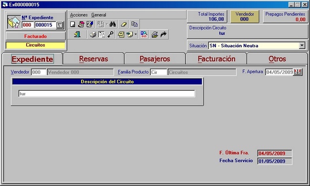Expand the Nº Expediente lookup arrow
The width and height of the screenshot is (310, 186).
(60, 25)
